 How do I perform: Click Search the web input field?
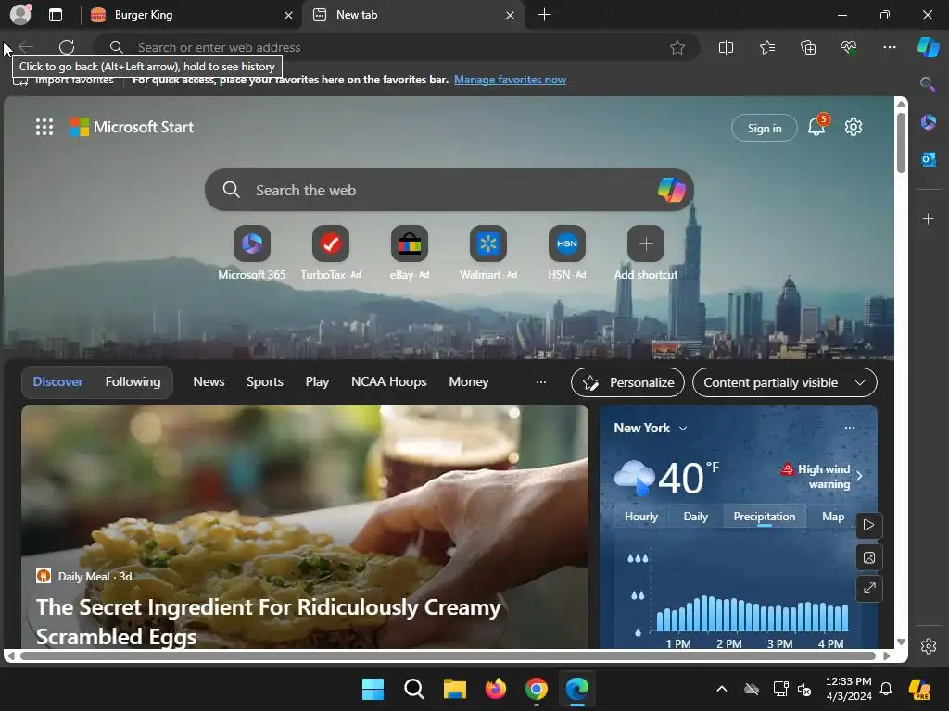pos(449,190)
